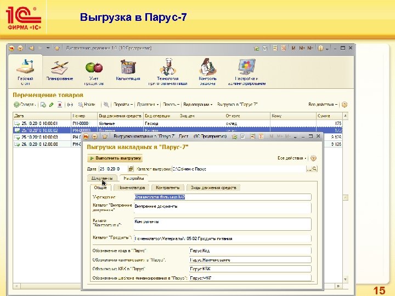Click Найти search button in toolbar
Screen dimensions: 395x296
point(87,105)
